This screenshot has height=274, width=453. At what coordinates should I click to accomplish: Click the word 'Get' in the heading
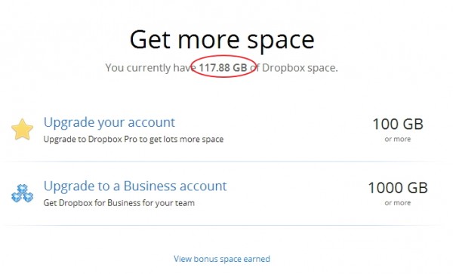pyautogui.click(x=149, y=39)
